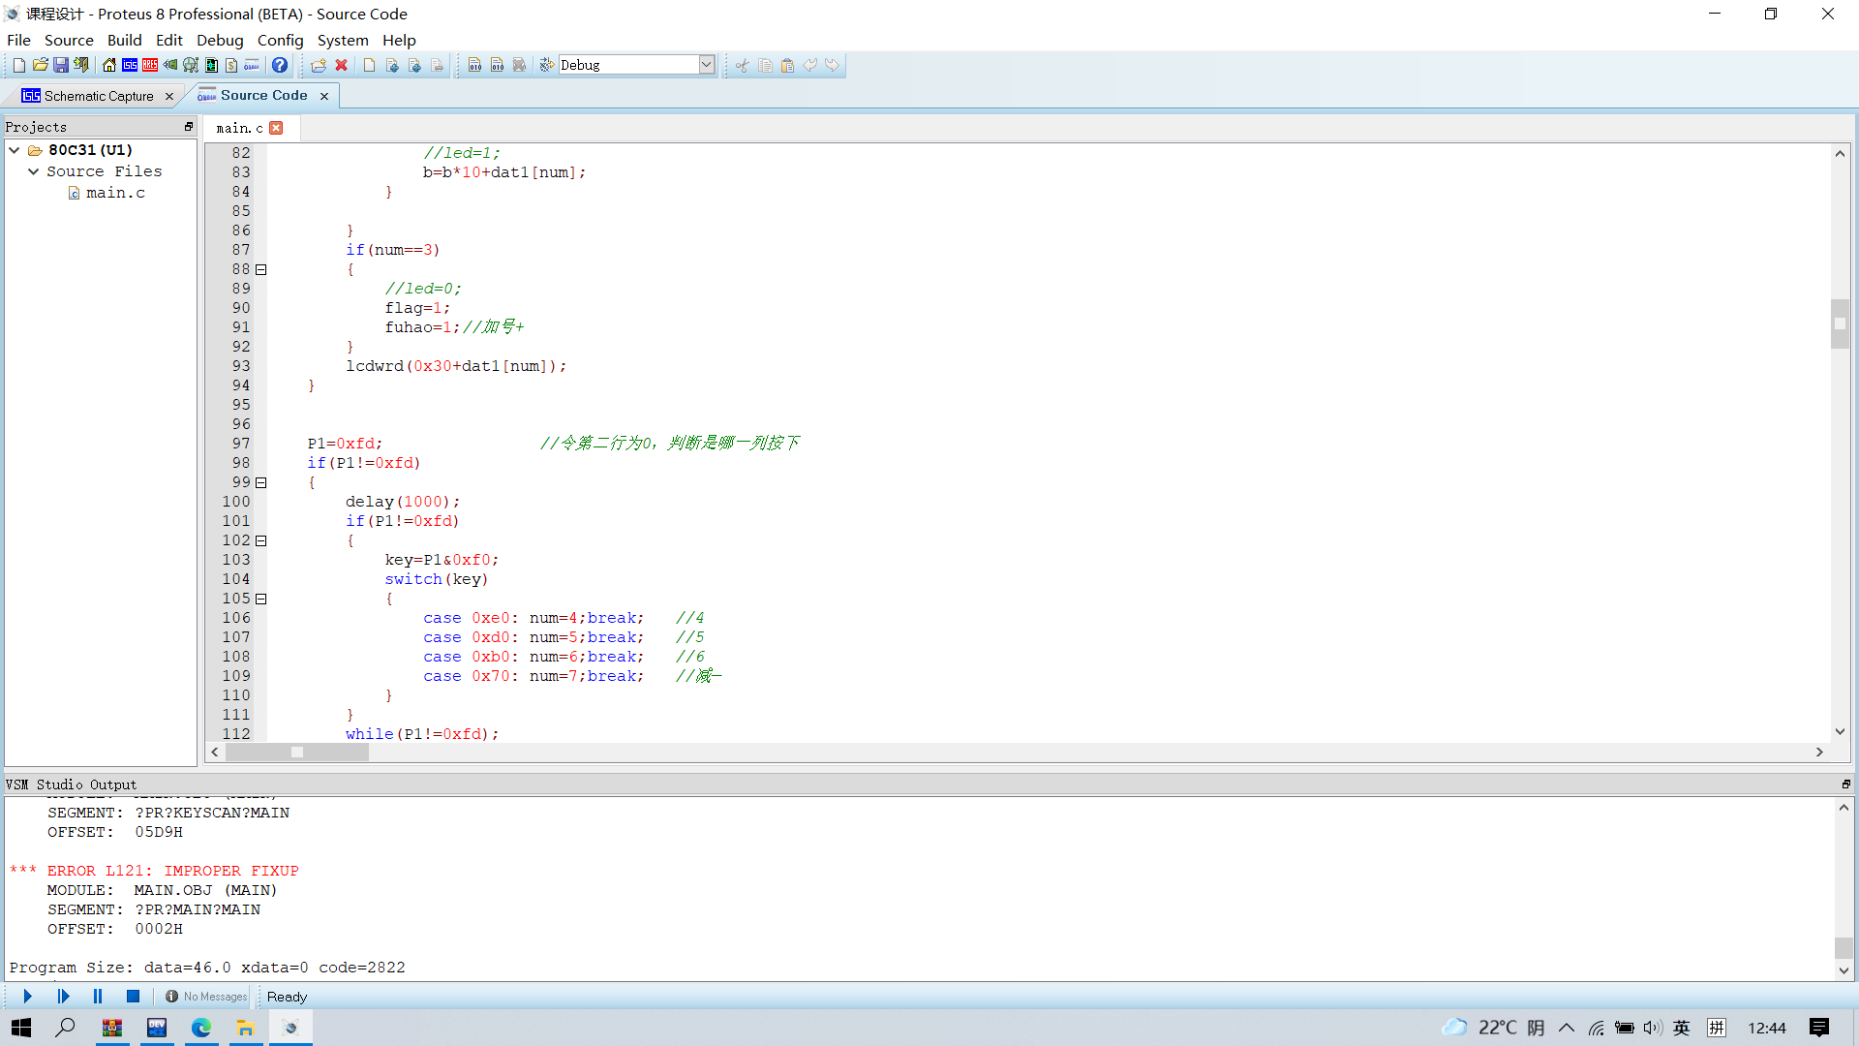1859x1046 pixels.
Task: Open the 3D Visualizer icon
Action: [x=170, y=65]
